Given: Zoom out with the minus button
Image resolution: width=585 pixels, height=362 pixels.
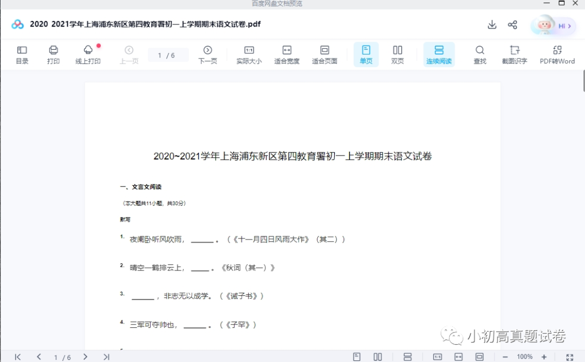Looking at the screenshot, I should [x=505, y=357].
